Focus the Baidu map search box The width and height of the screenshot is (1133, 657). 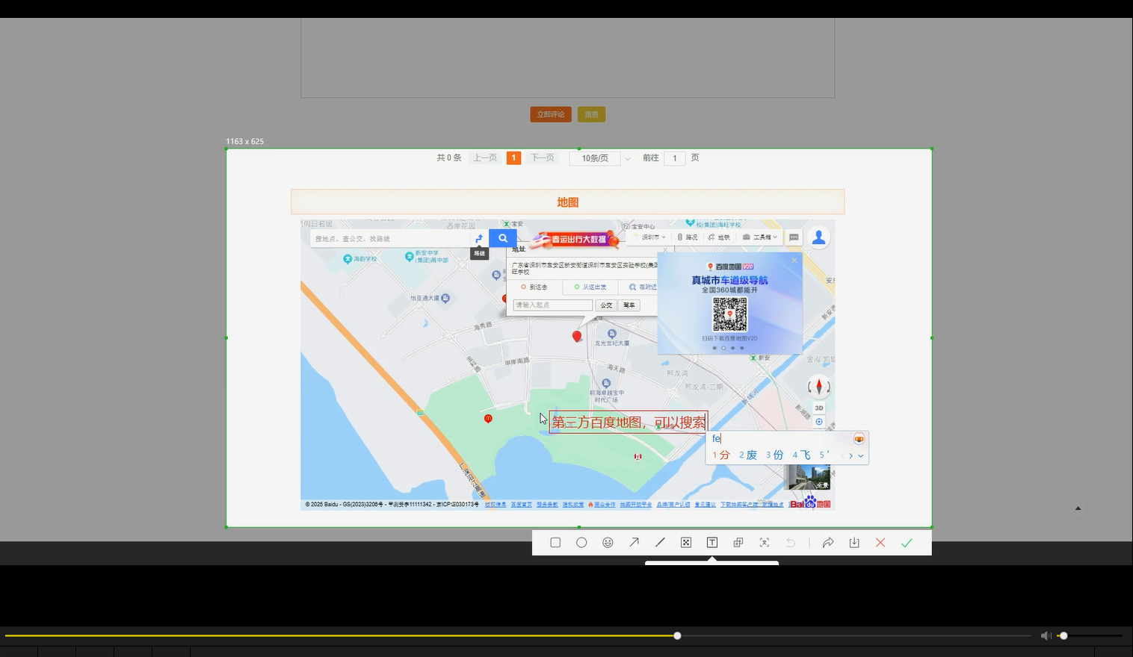click(390, 238)
